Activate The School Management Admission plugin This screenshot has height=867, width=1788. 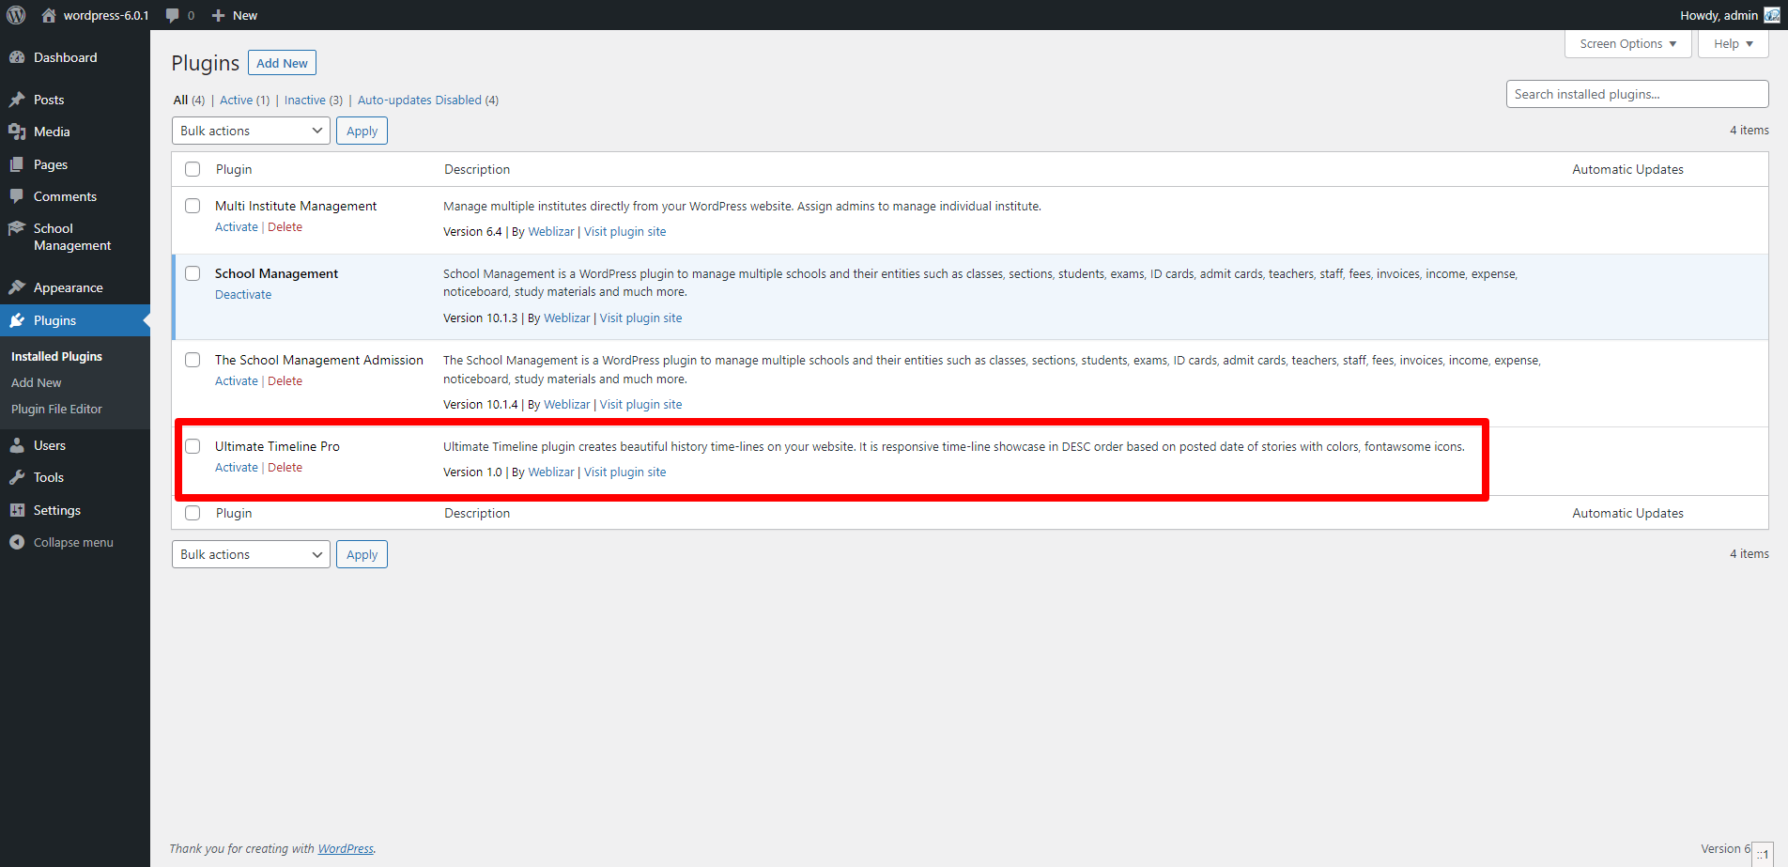236,381
